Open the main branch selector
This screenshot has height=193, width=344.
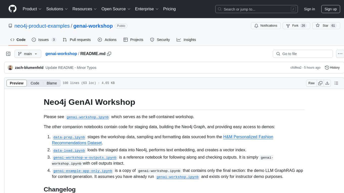tap(28, 54)
